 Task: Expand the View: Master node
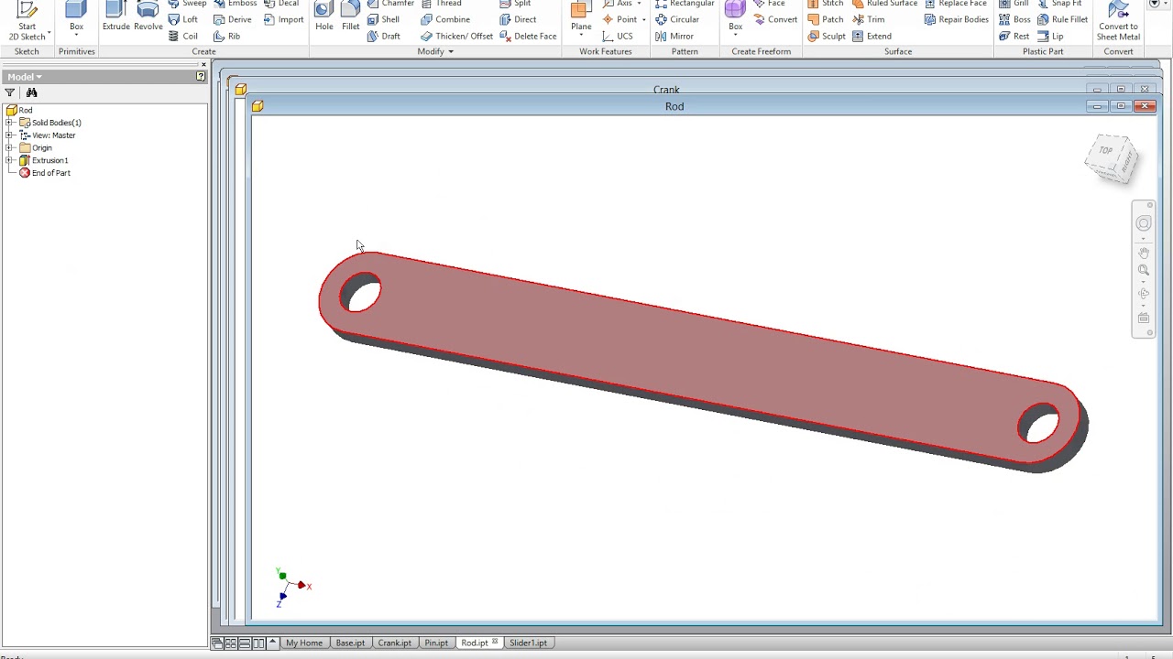9,135
